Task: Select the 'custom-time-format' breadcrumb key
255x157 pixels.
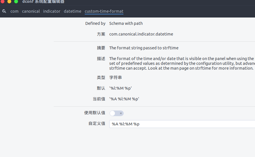Action: pos(104,11)
